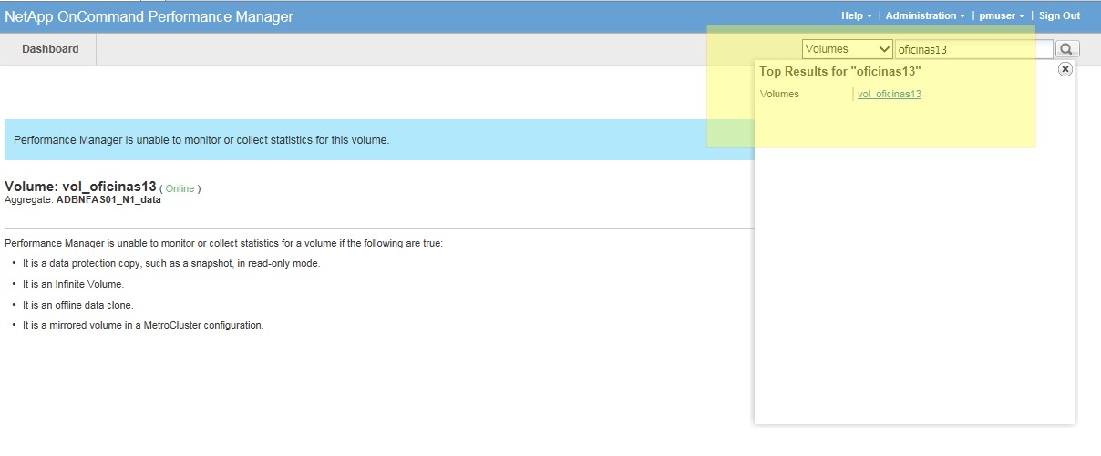The image size is (1101, 456).
Task: Click the Volumes category label in results
Action: [x=779, y=94]
